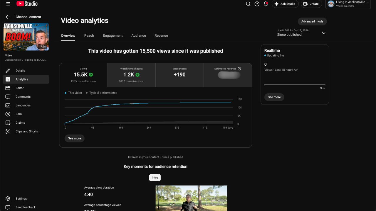The width and height of the screenshot is (376, 211).
Task: Open the search magnifier icon
Action: pos(248,4)
